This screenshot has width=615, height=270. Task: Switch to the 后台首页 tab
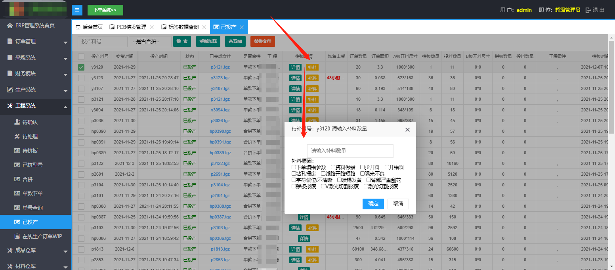pyautogui.click(x=89, y=27)
